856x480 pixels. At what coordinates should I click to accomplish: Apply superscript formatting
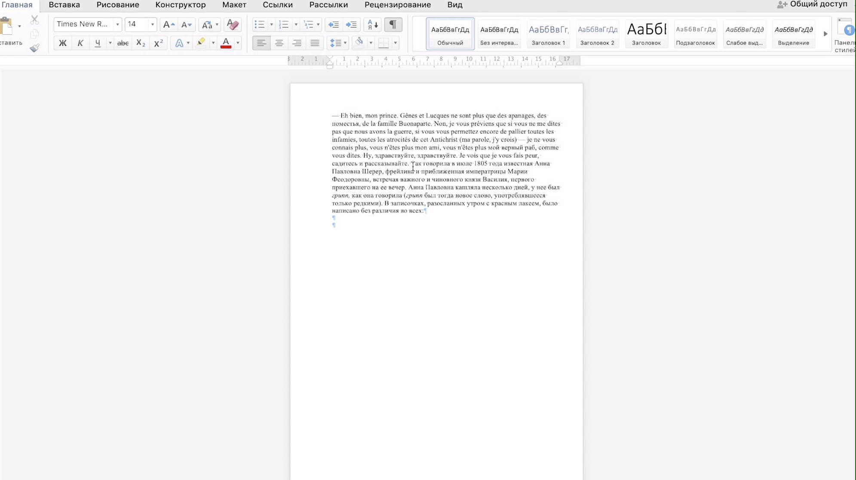pyautogui.click(x=158, y=43)
